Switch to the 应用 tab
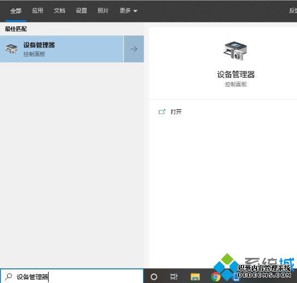The height and width of the screenshot is (283, 297). click(x=38, y=10)
